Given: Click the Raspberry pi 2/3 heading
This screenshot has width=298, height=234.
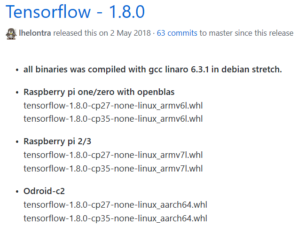Looking at the screenshot, I should pyautogui.click(x=60, y=142).
